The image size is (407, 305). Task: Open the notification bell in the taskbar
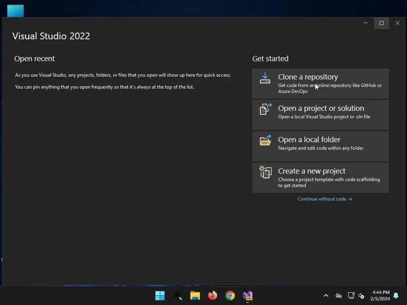click(396, 295)
